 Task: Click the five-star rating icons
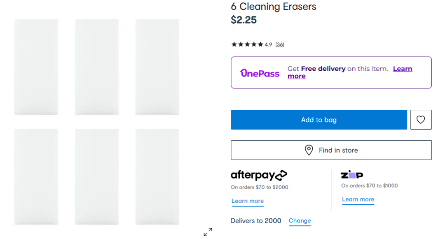pyautogui.click(x=247, y=44)
